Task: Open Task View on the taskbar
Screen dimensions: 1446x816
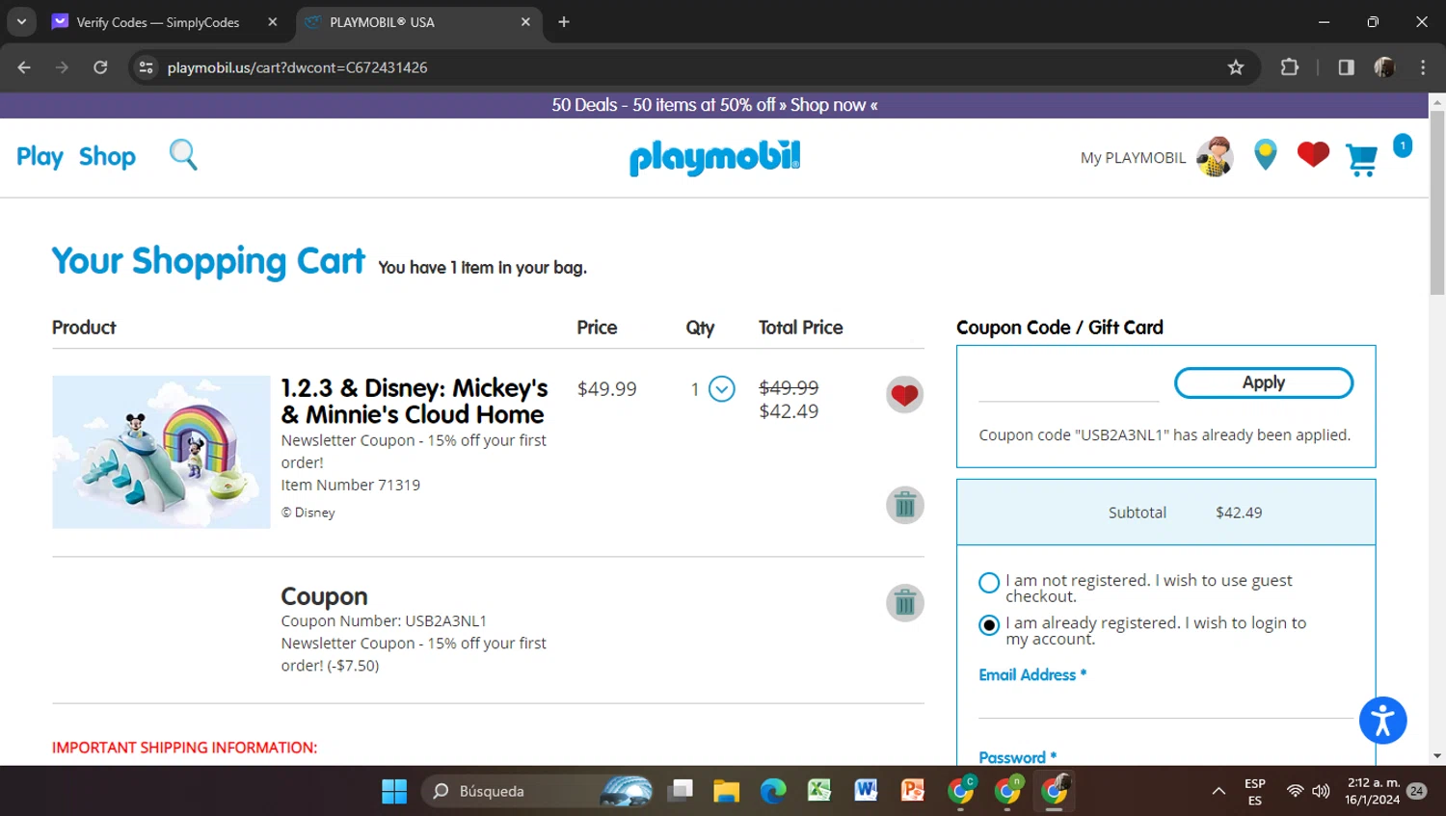Action: tap(682, 791)
